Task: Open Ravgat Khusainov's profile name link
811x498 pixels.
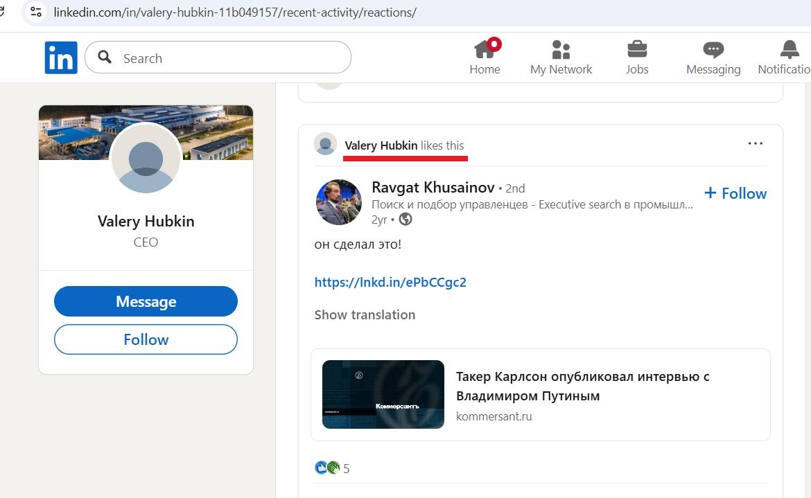Action: [433, 187]
